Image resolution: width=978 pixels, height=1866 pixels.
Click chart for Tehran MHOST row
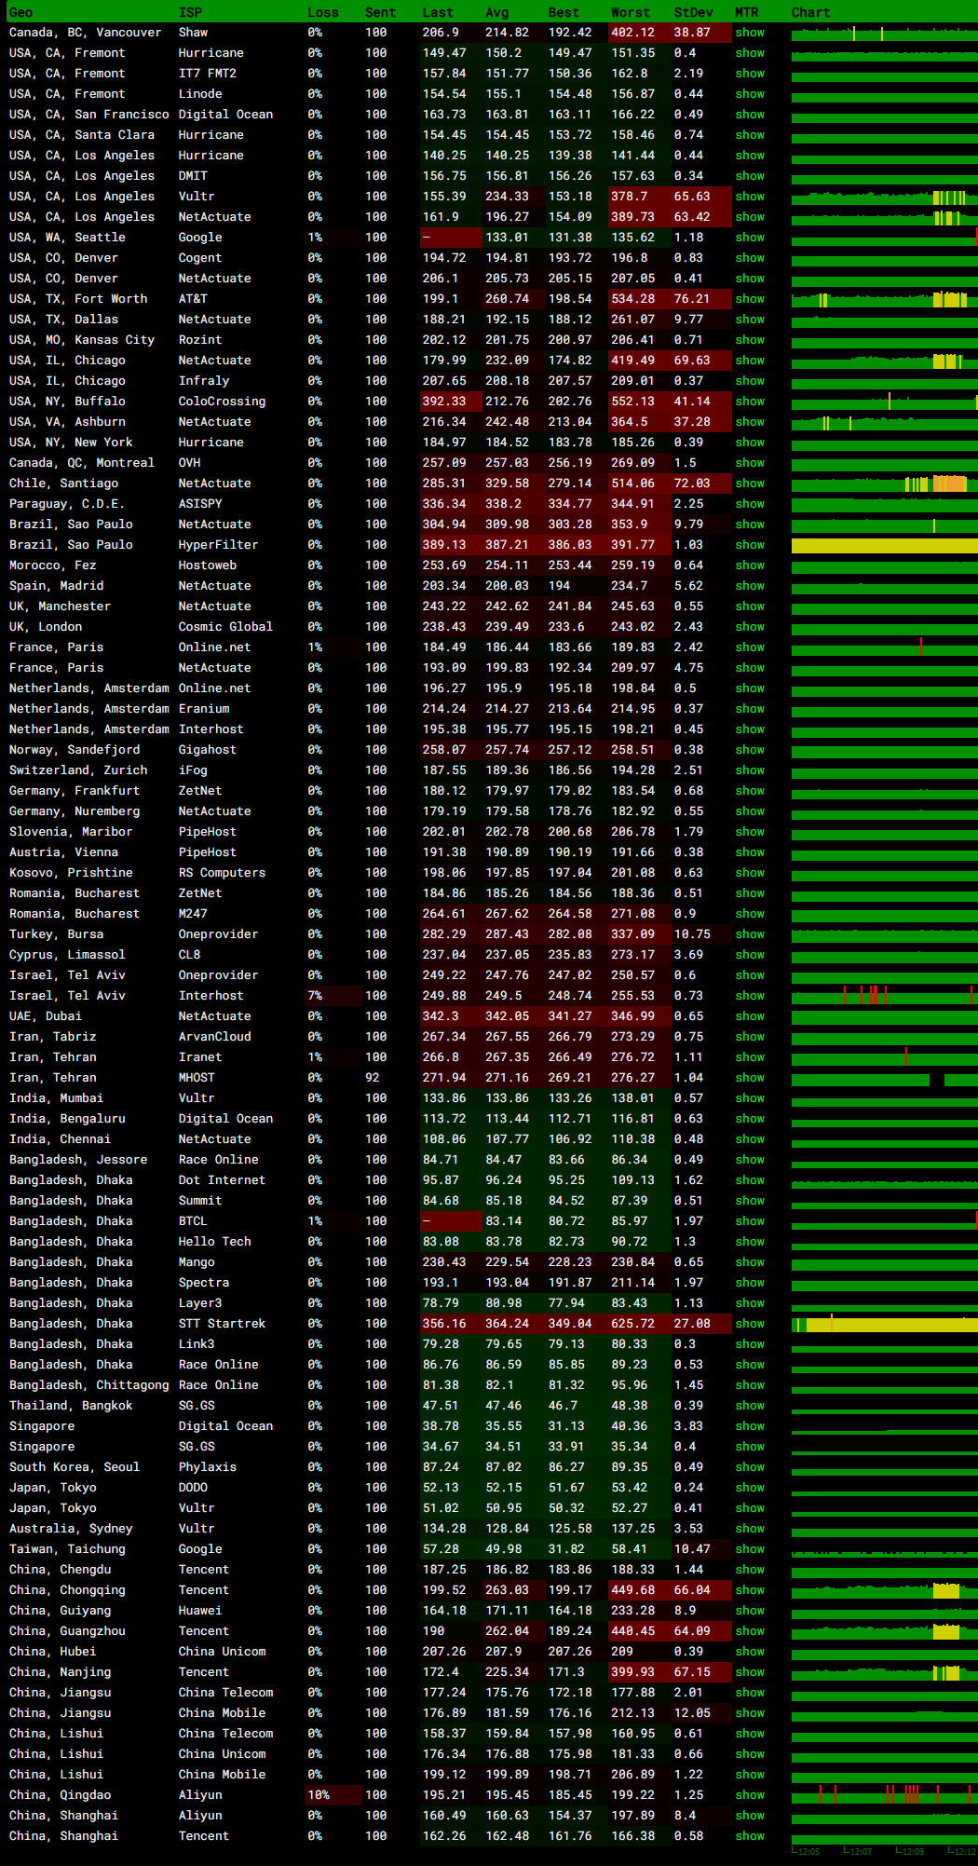point(883,1078)
